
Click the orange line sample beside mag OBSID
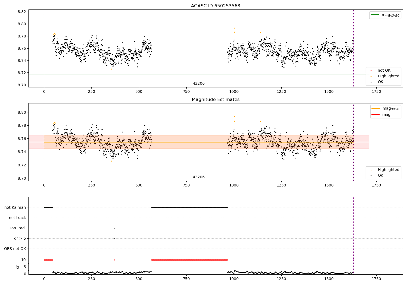point(376,109)
